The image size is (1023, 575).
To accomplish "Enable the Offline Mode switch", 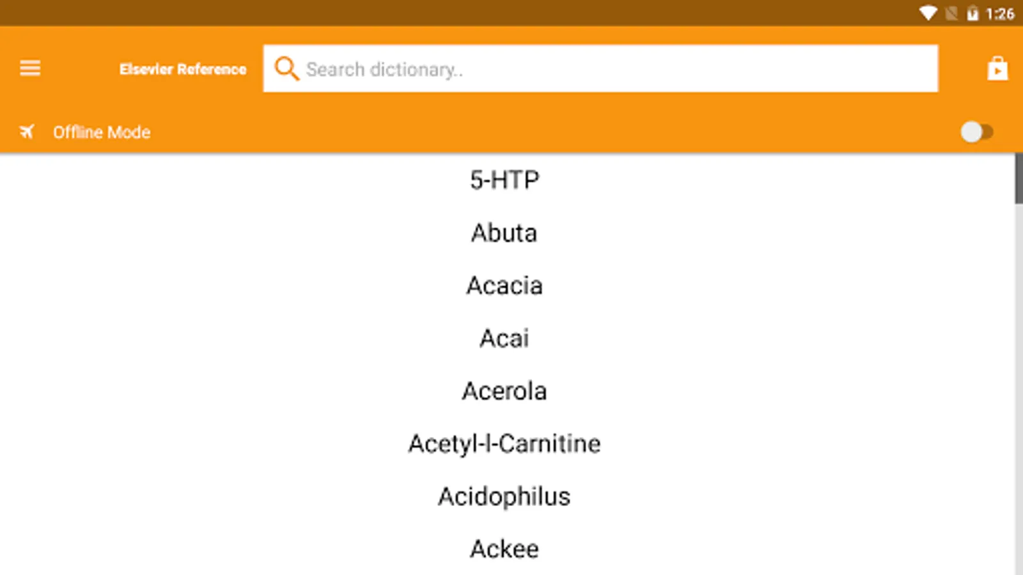I will pos(976,132).
